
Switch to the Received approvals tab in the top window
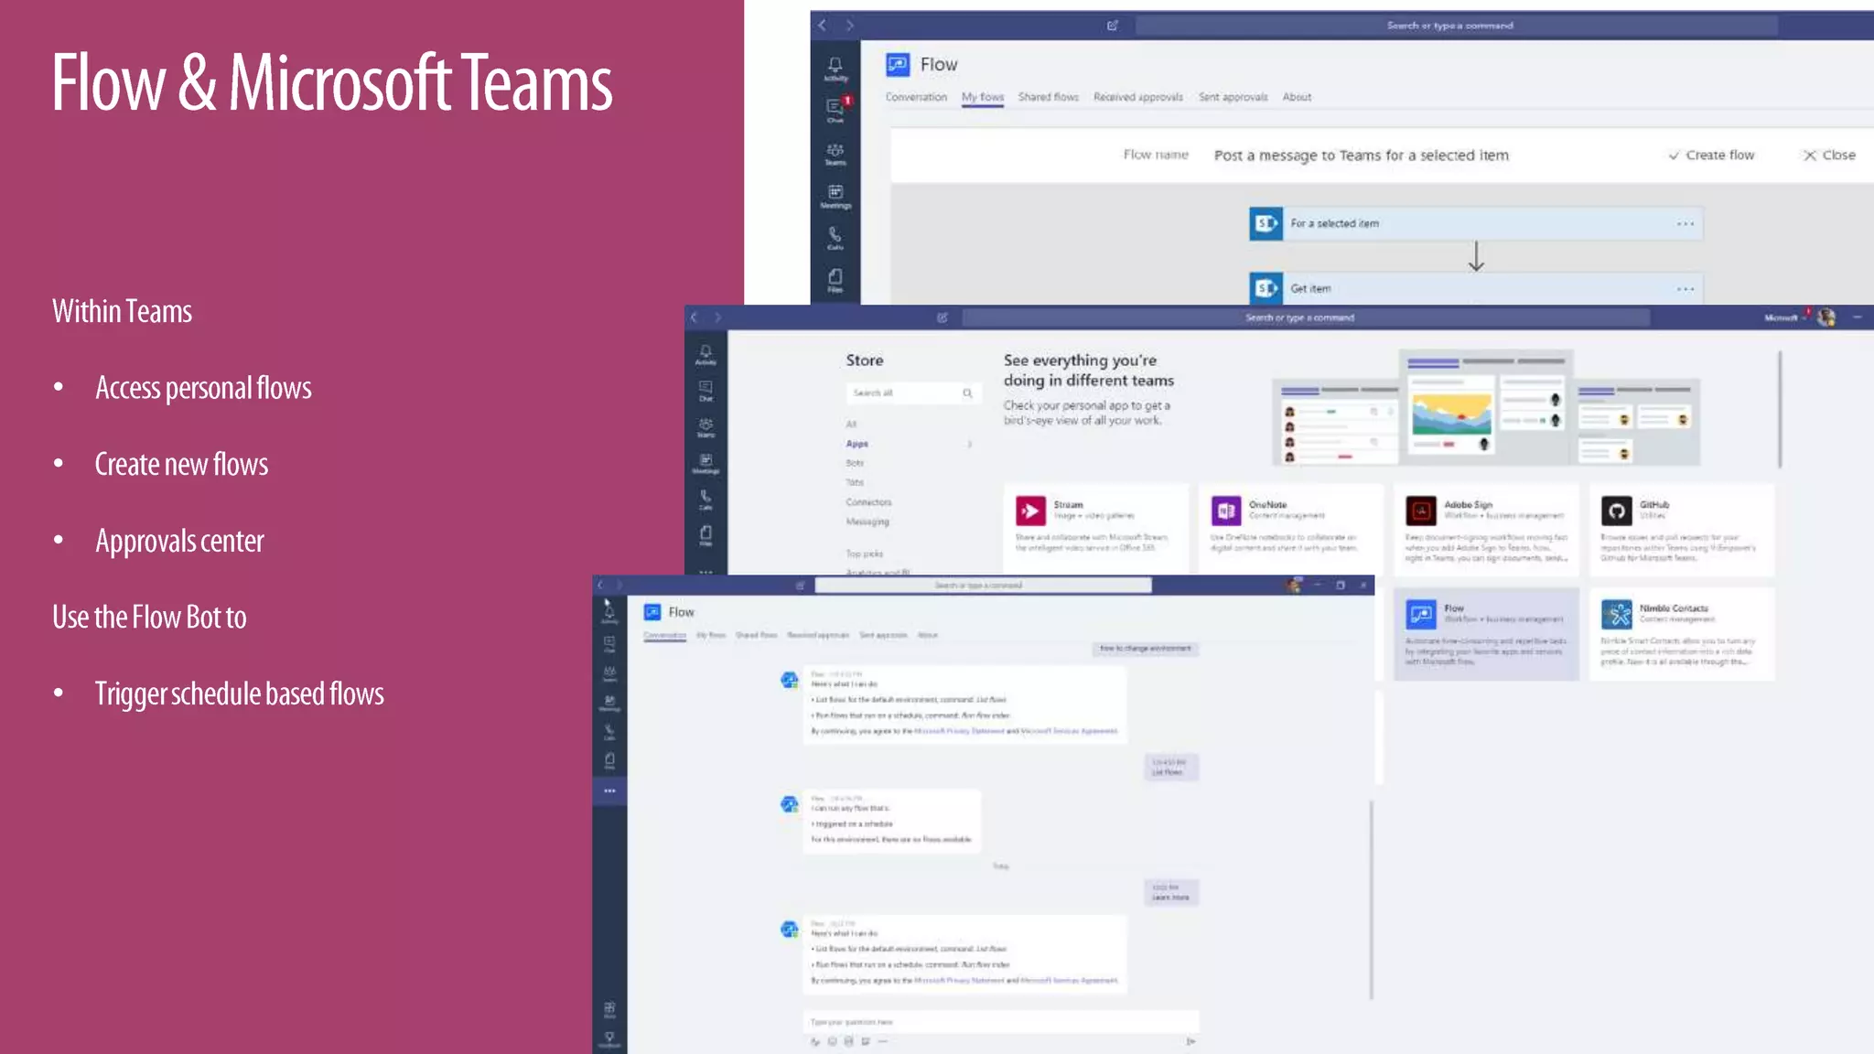(x=1137, y=97)
